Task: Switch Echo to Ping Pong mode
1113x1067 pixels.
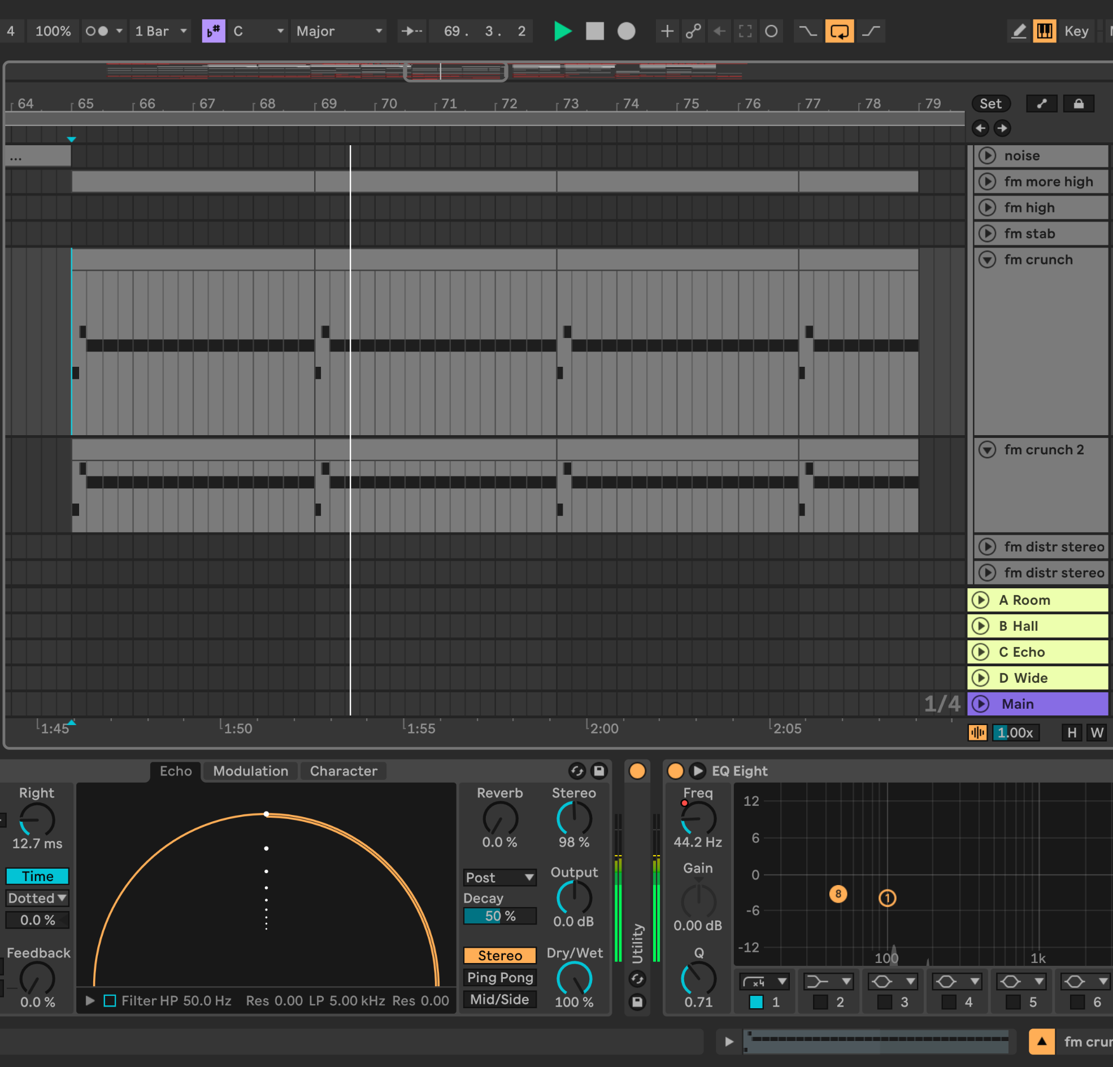Action: (x=499, y=978)
